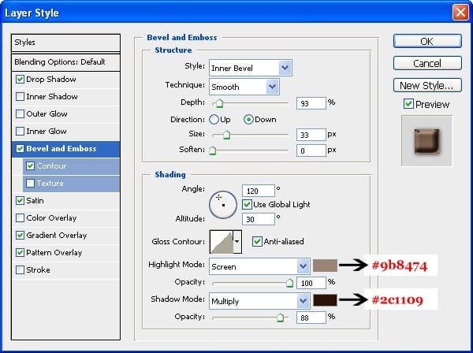Select the Up direction radio button
Viewport: 473px width, 353px height.
pyautogui.click(x=214, y=120)
